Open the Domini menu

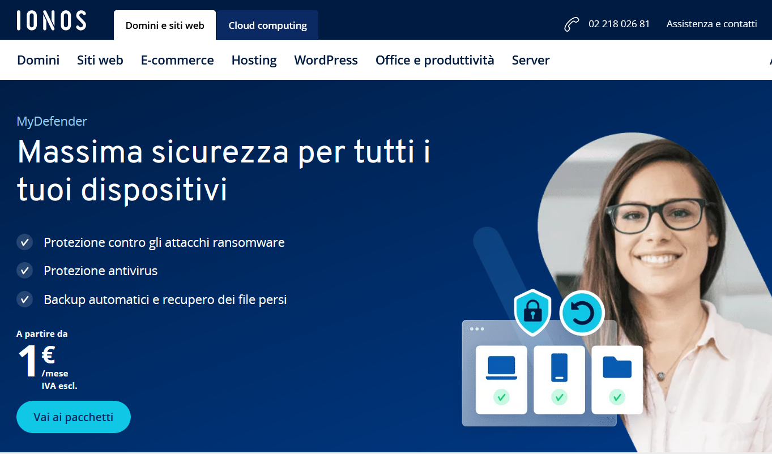(x=39, y=60)
